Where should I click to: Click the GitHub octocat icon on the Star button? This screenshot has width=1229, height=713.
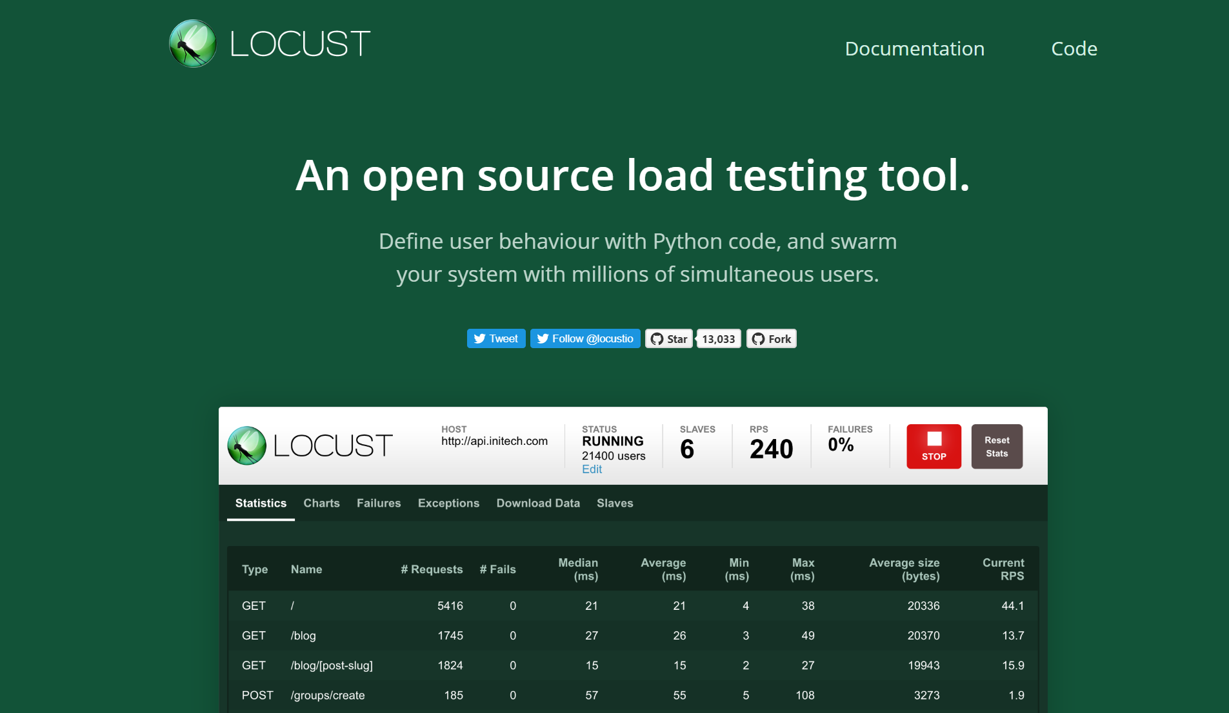point(657,339)
